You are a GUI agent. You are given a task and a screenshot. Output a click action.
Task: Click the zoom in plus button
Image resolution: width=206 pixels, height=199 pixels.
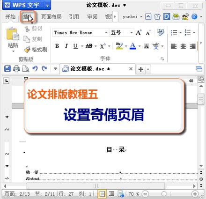click(195, 194)
